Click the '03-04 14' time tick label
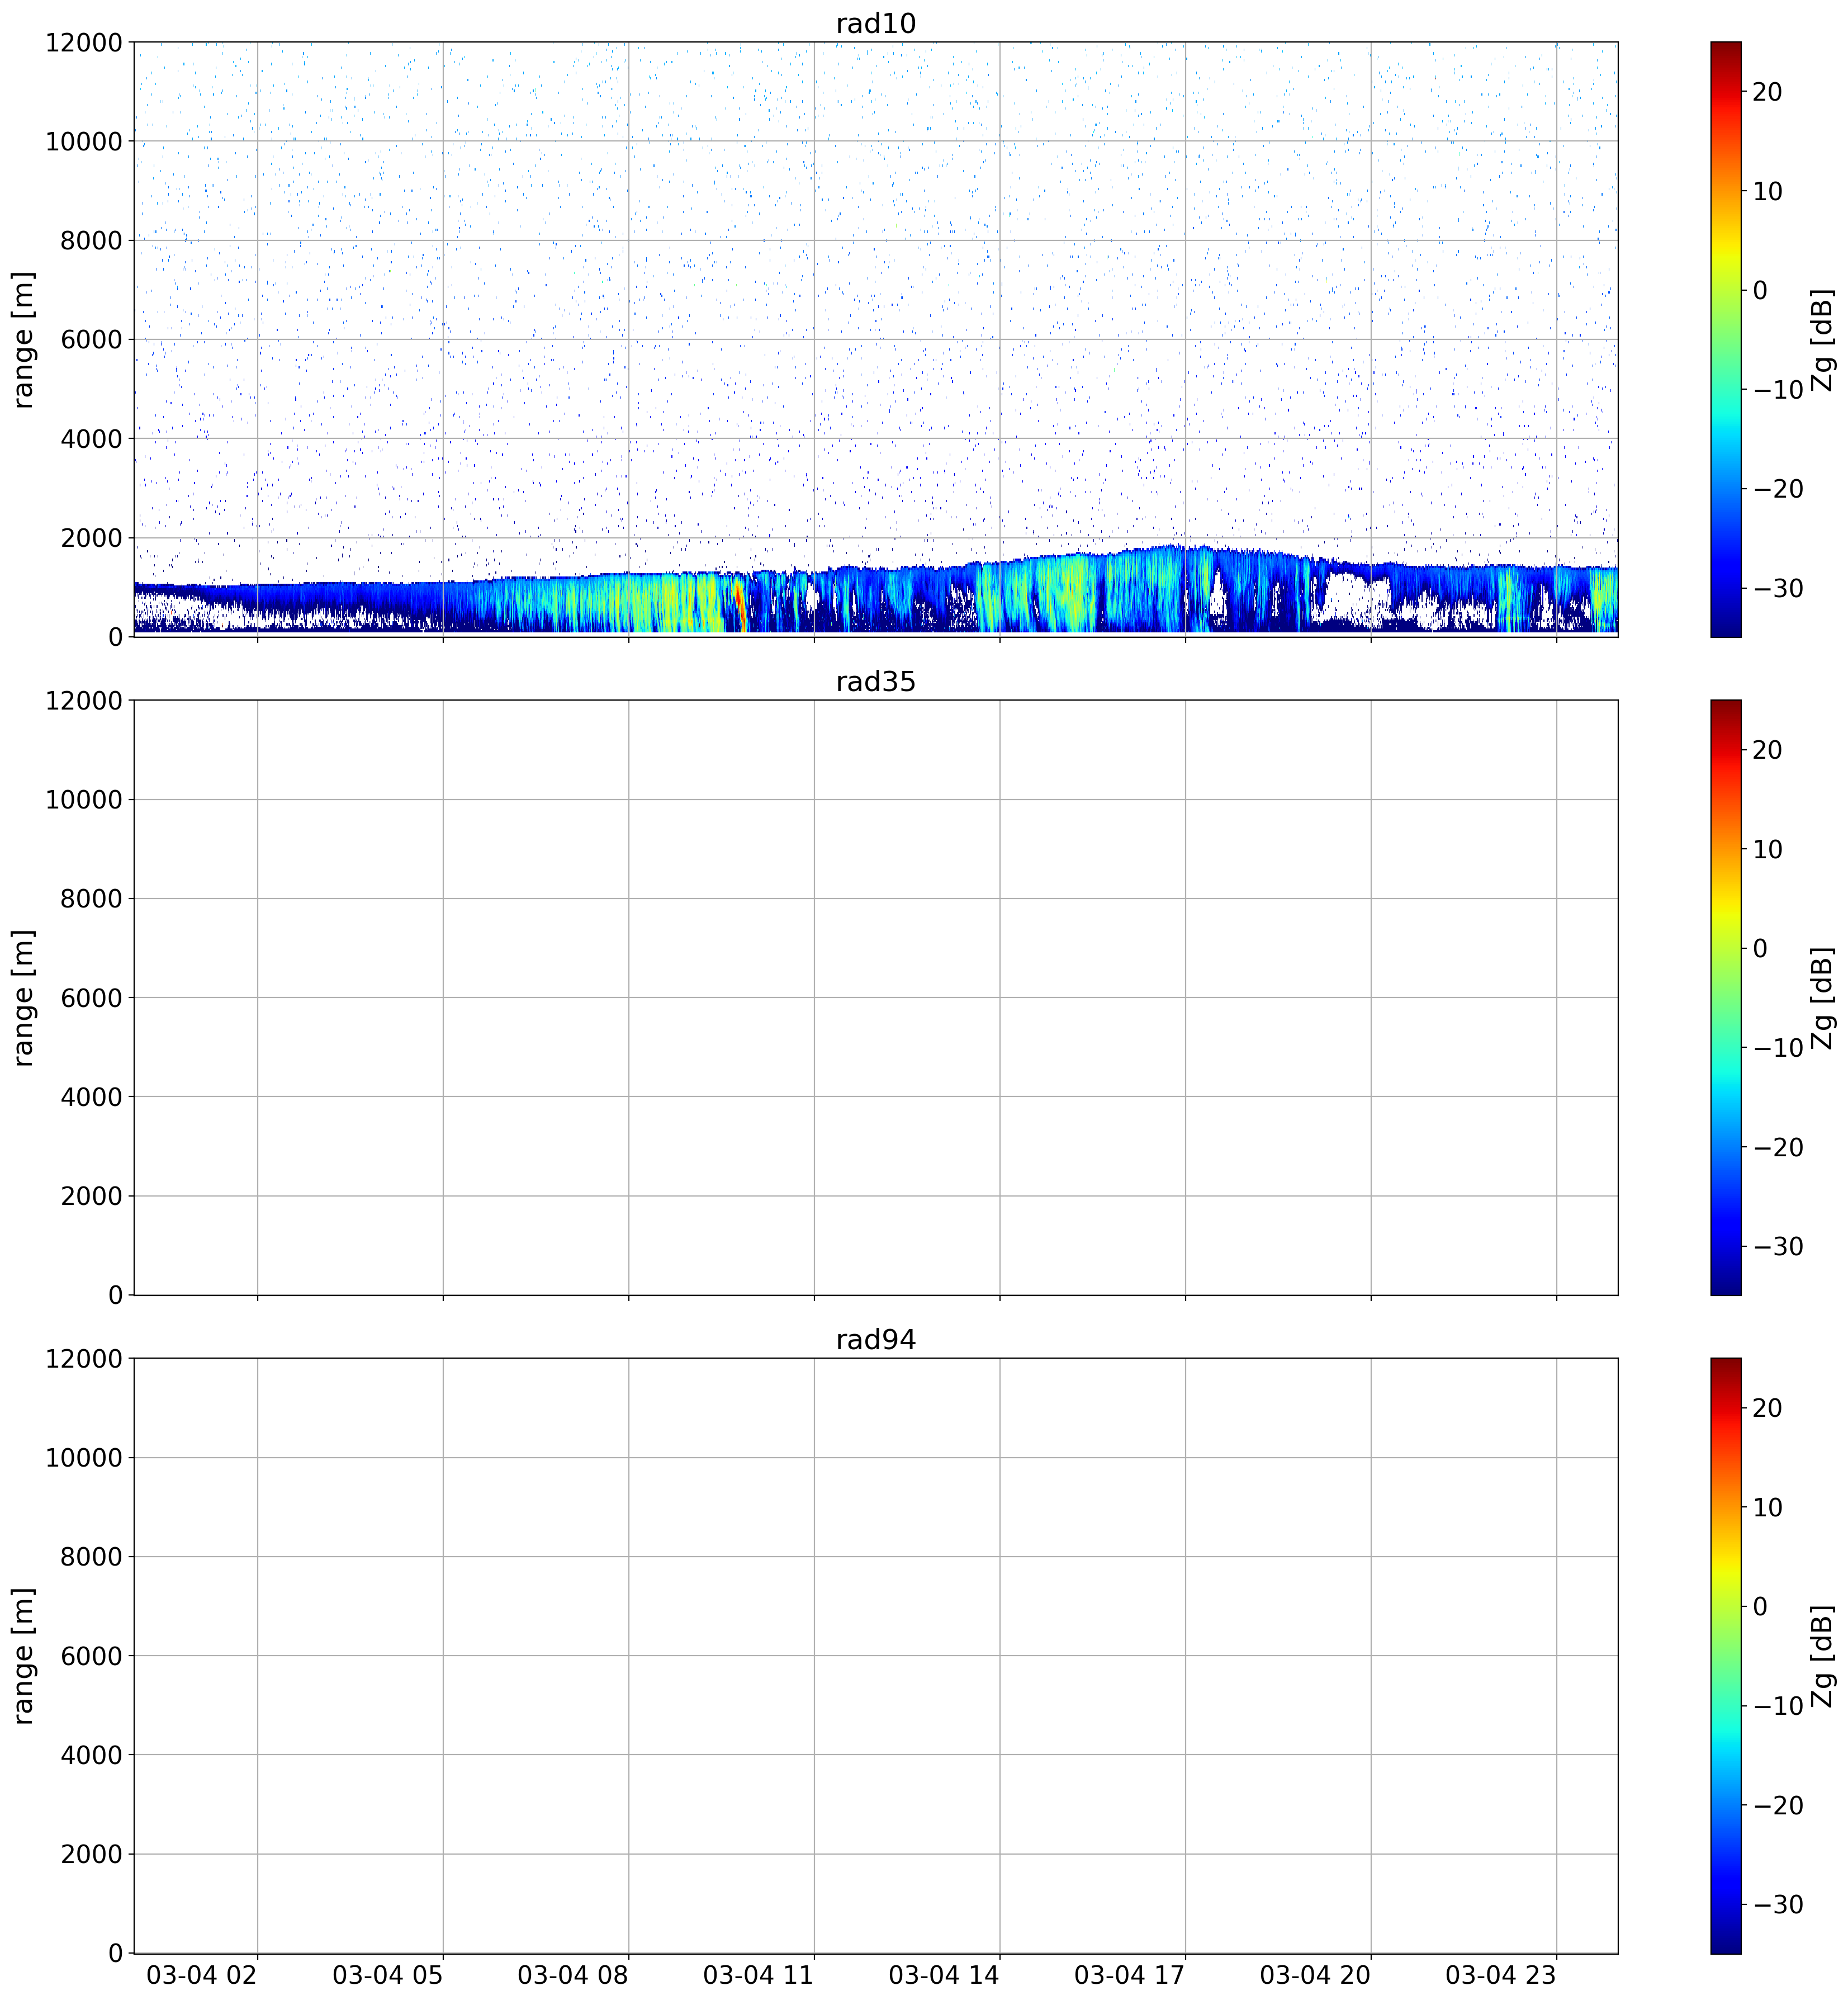This screenshot has height=2000, width=1848. click(944, 1976)
